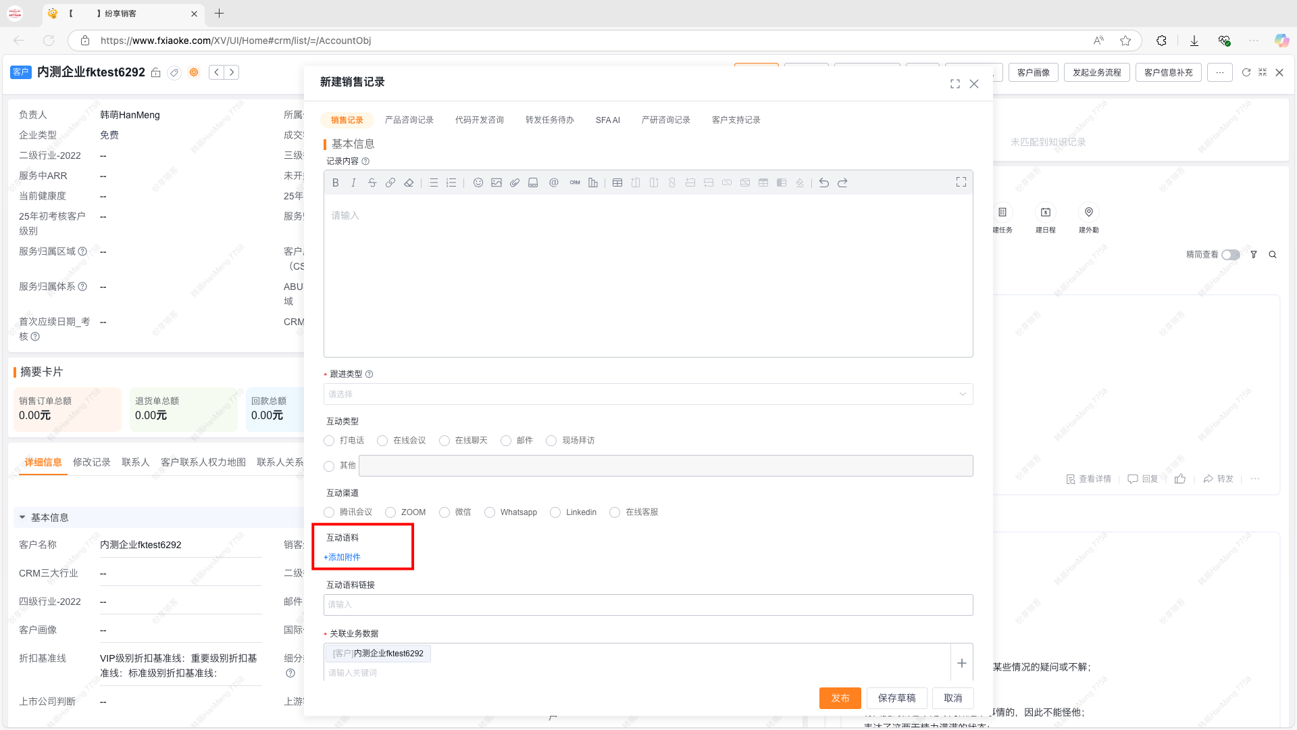This screenshot has width=1297, height=730.
Task: Go to next customer record arrow
Action: click(x=232, y=72)
